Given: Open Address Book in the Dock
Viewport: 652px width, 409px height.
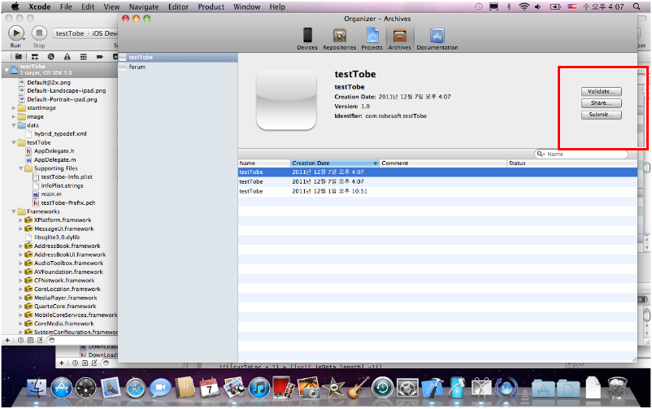Looking at the screenshot, I should coord(185,388).
